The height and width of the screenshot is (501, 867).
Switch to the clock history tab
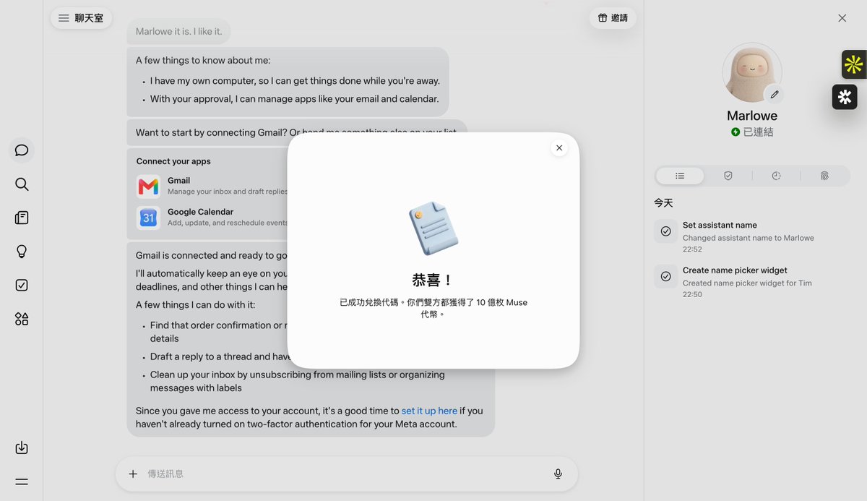click(776, 176)
